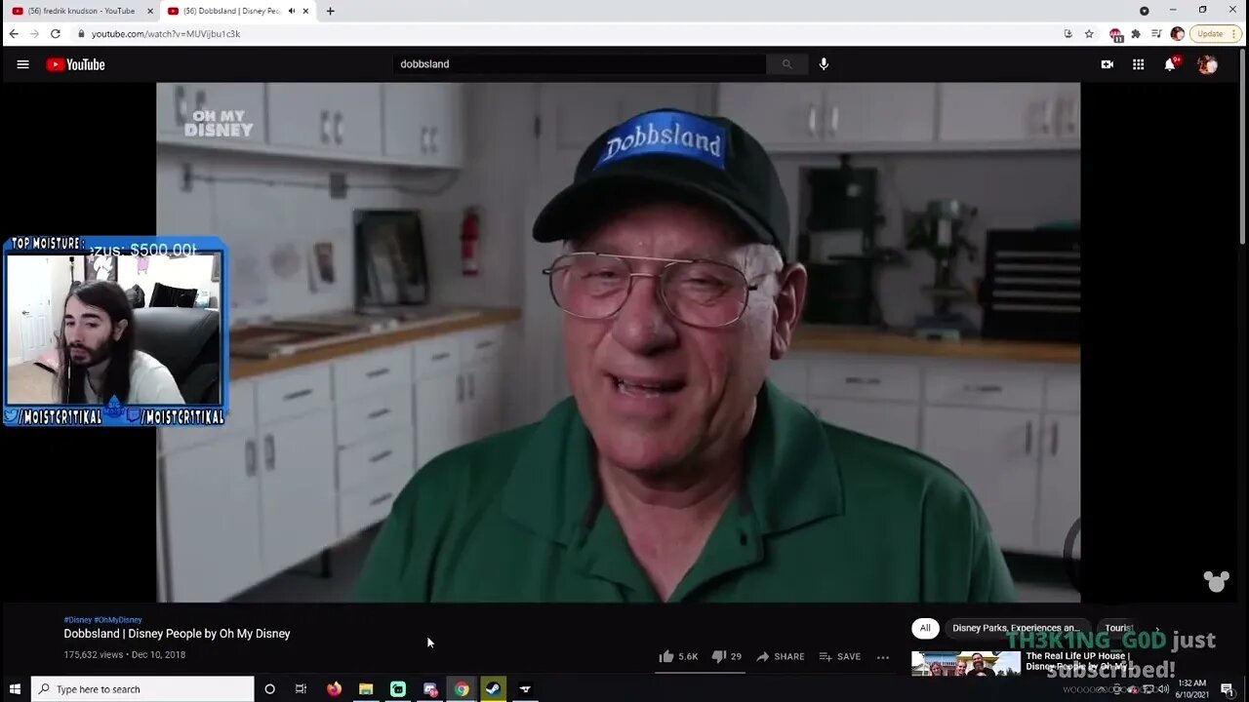Viewport: 1249px width, 702px height.
Task: Open the more actions ellipsis menu
Action: (883, 657)
